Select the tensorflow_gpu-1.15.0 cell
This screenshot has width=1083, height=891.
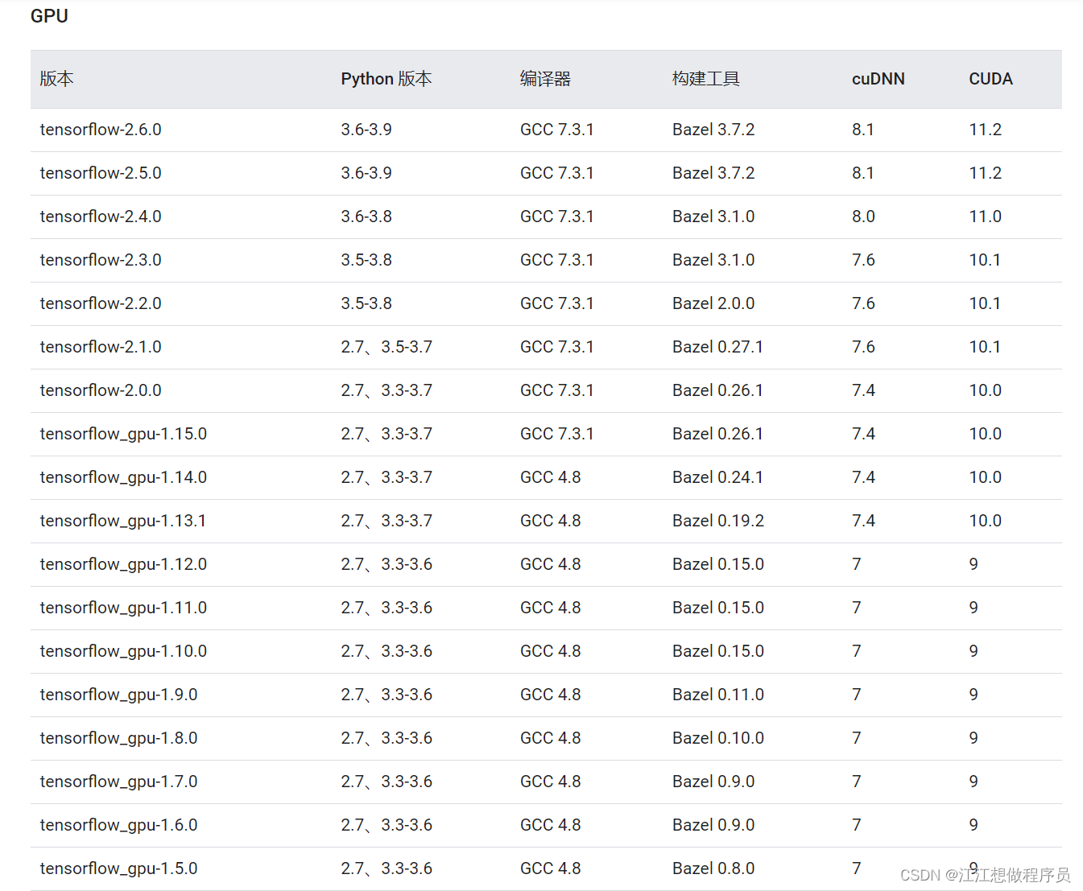click(123, 434)
